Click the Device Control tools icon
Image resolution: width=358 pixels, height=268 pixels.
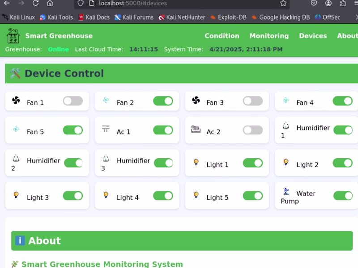coord(15,73)
